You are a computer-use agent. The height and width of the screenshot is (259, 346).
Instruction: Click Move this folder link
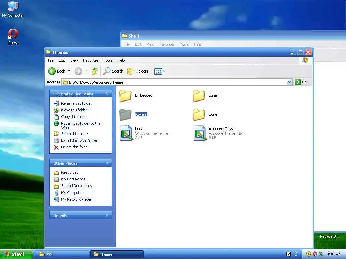tap(74, 110)
